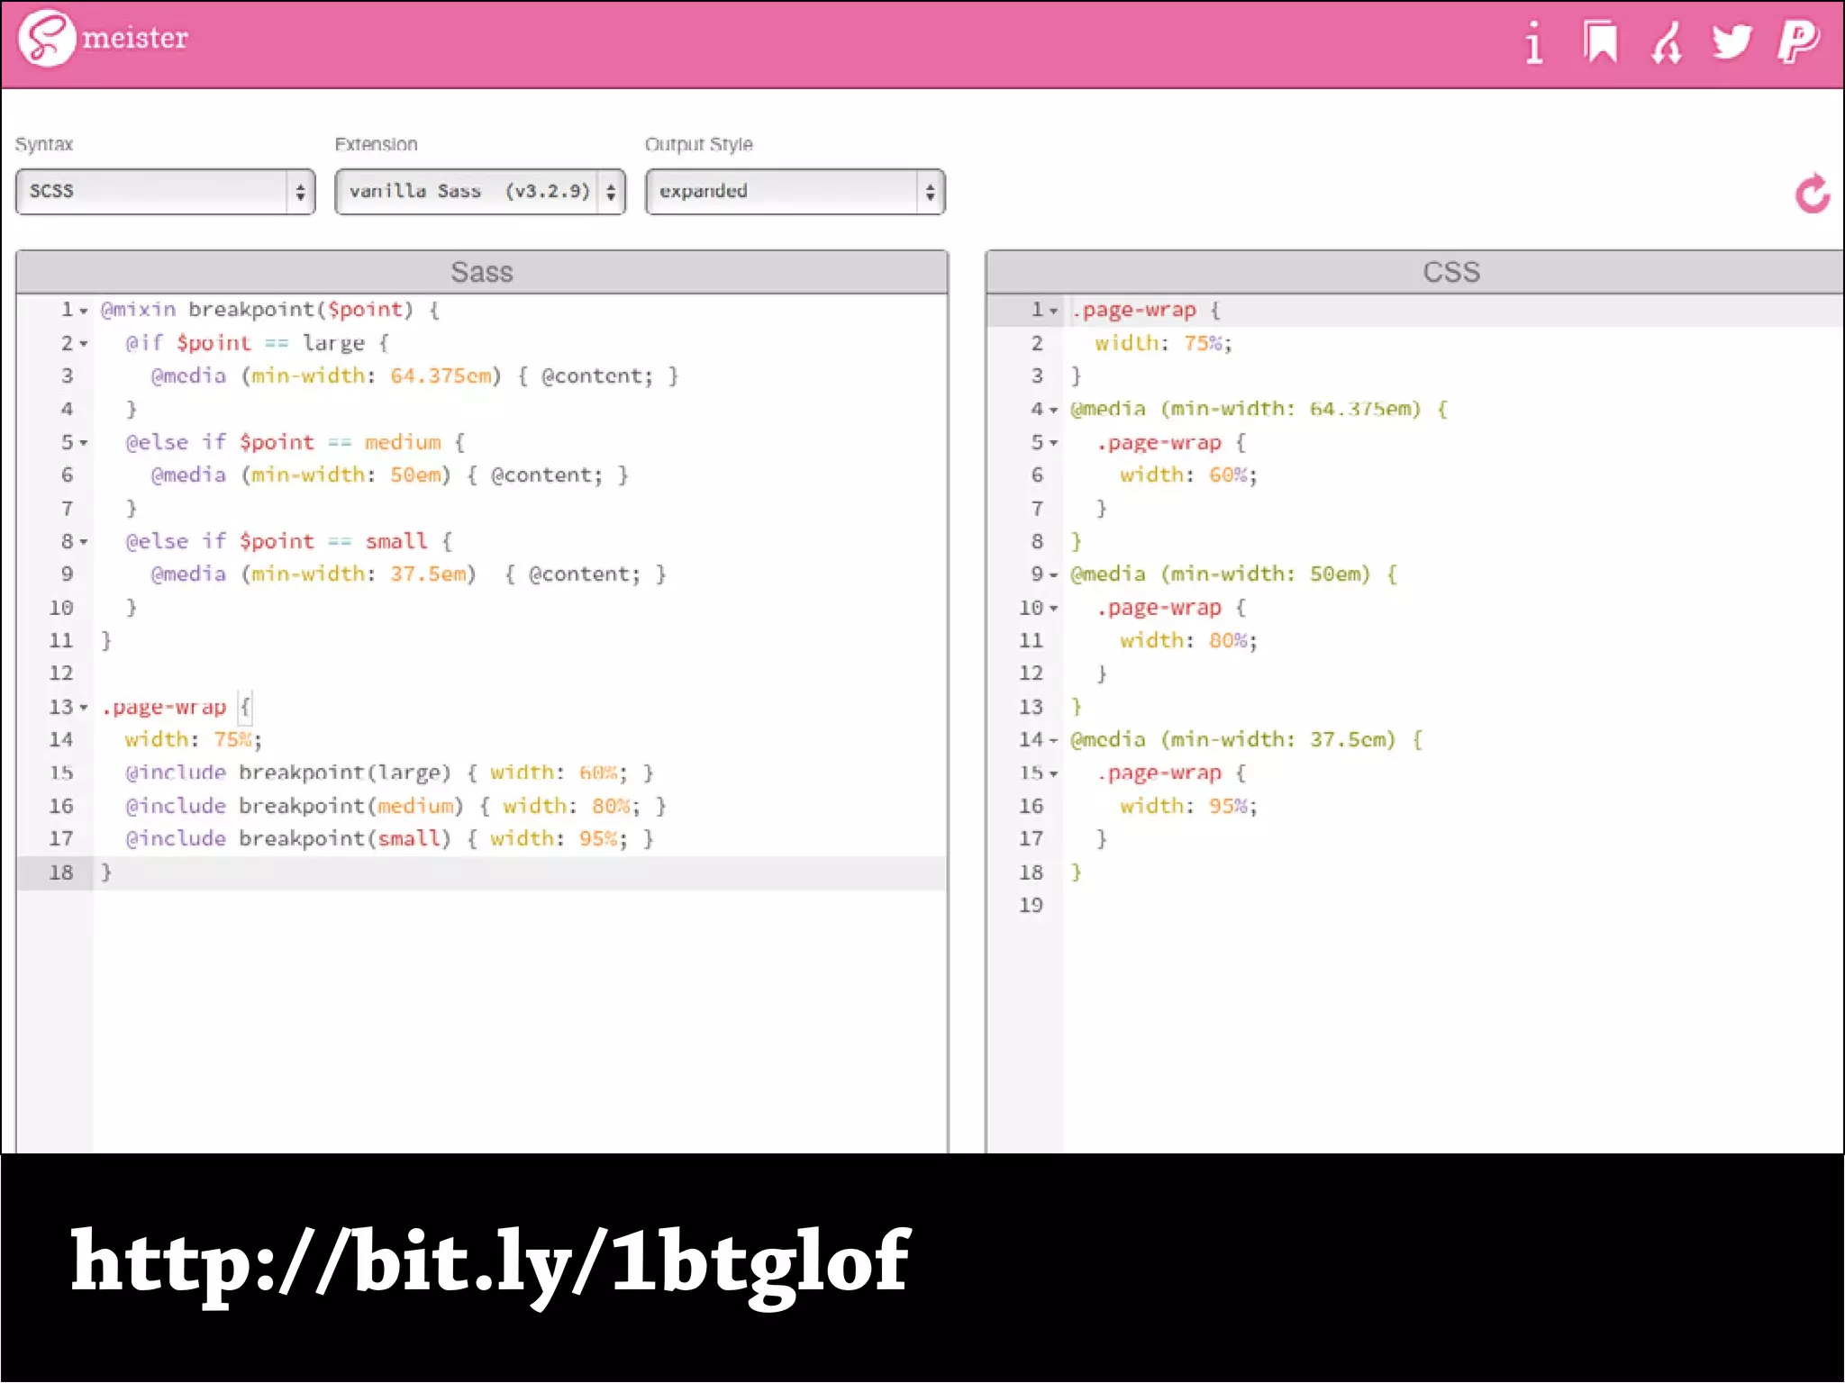Collapse CSS line 14 @media fold arrow
The width and height of the screenshot is (1845, 1383).
[x=1053, y=741]
